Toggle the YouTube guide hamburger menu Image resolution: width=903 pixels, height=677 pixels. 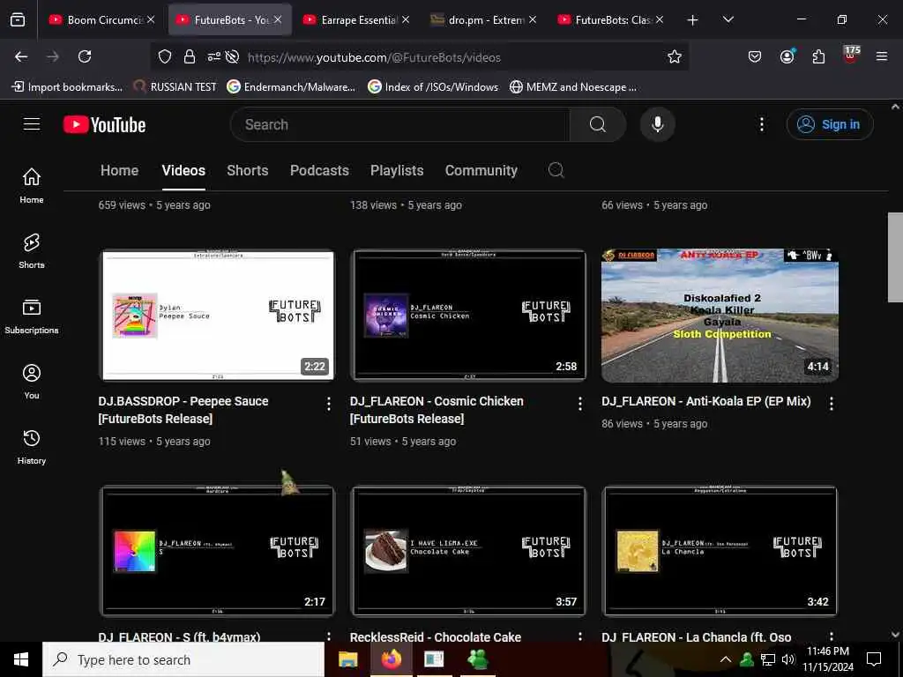32,124
